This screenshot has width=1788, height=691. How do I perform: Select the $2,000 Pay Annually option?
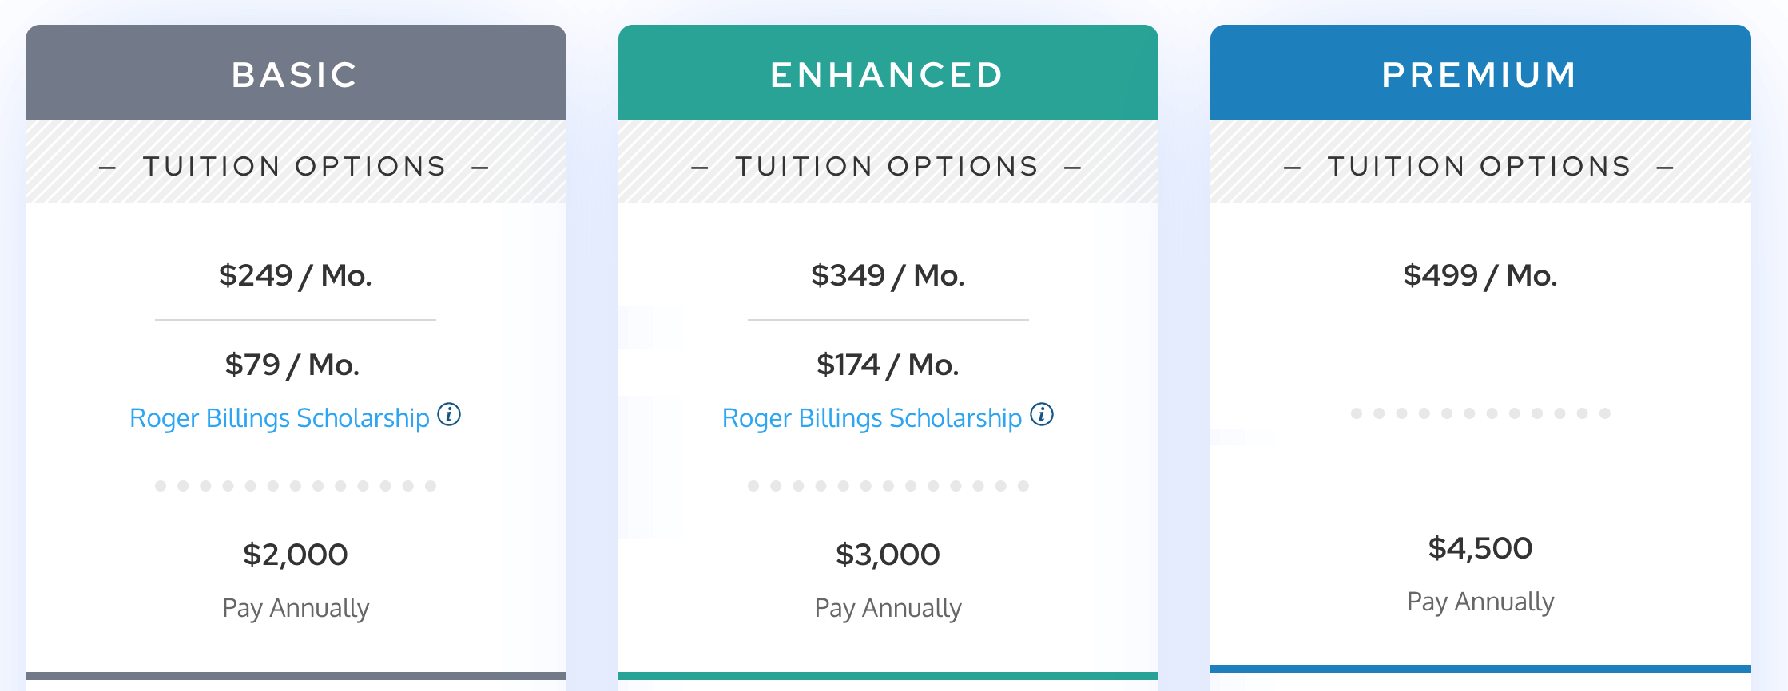(x=295, y=554)
